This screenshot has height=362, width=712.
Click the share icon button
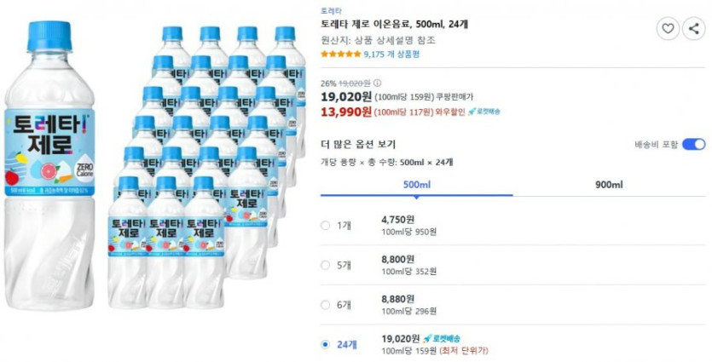[x=693, y=29]
